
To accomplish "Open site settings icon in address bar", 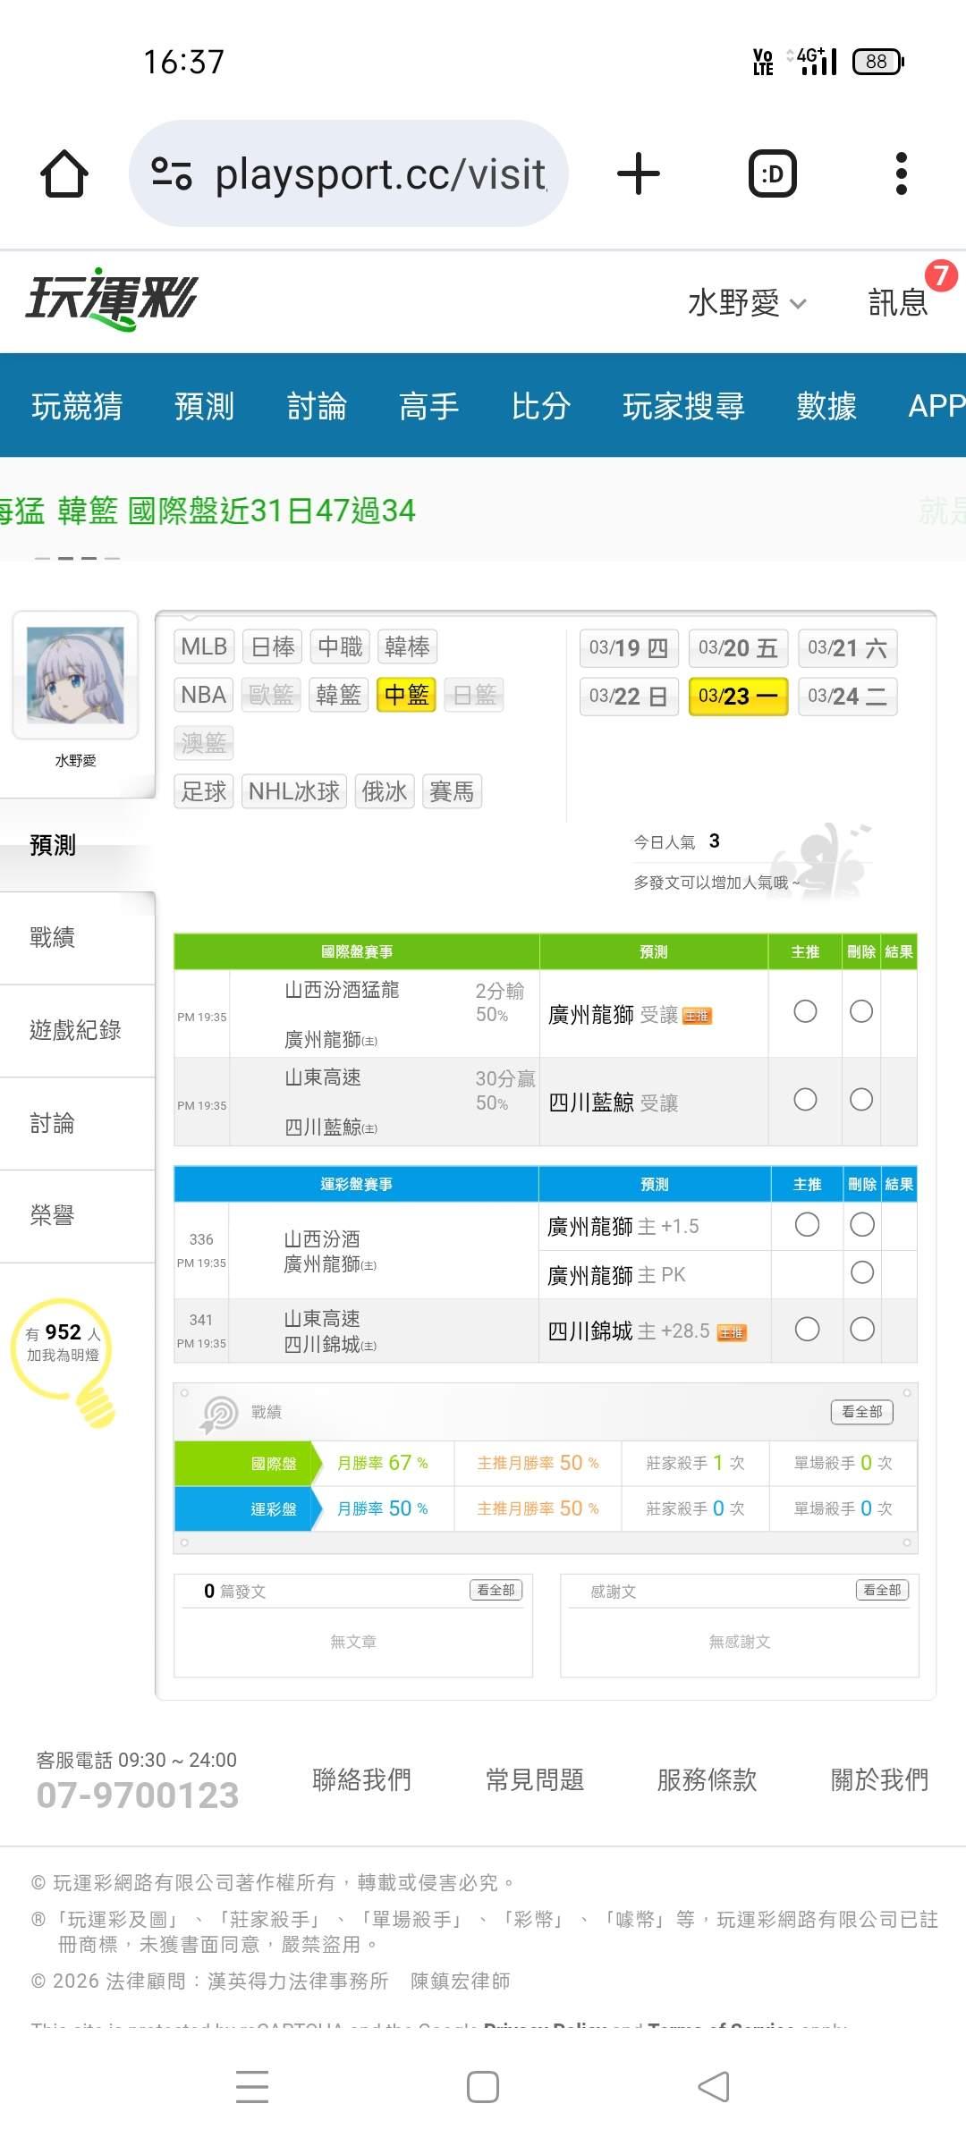I will [x=172, y=173].
